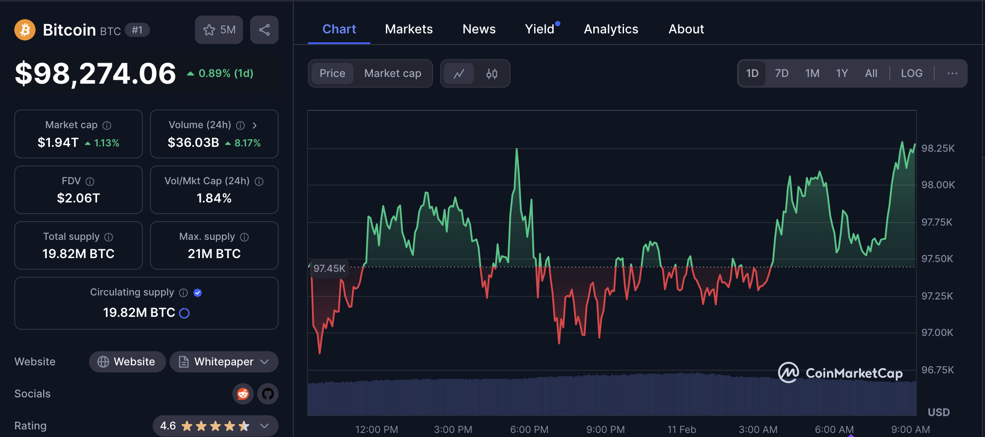Open Bitcoin's Reddit social link
This screenshot has height=437, width=985.
click(x=243, y=394)
